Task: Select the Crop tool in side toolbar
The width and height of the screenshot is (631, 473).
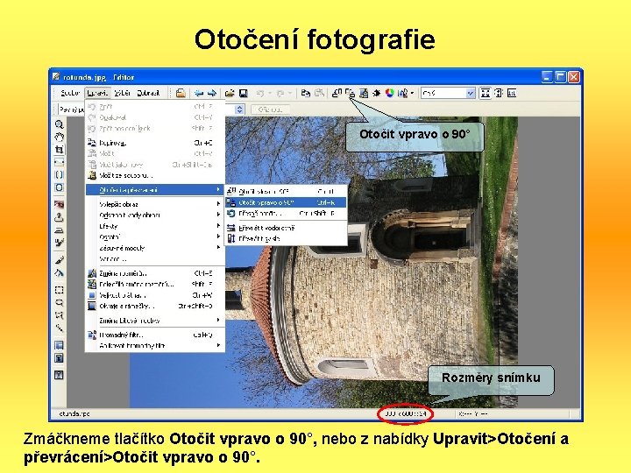Action: coord(60,149)
